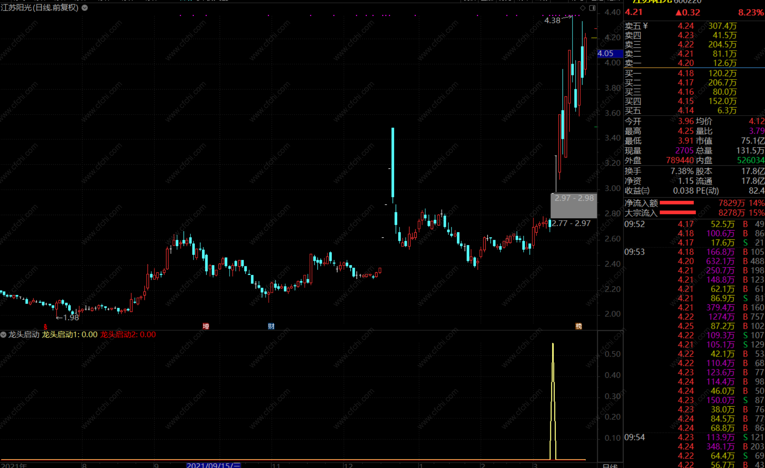Select the 2021/09/15 date marker on time axis

[213, 465]
